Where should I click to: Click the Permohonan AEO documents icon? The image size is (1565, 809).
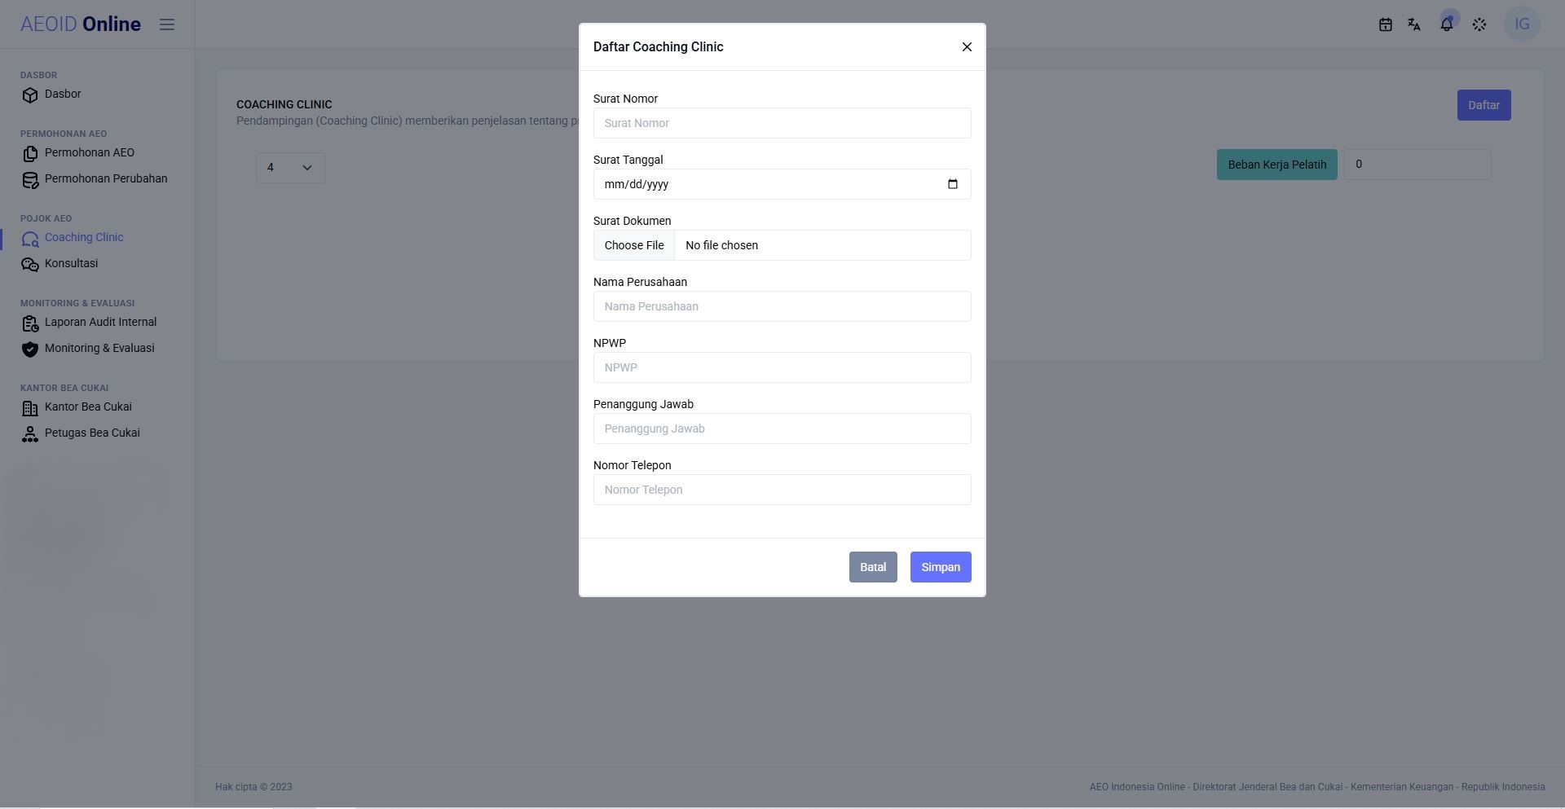click(x=30, y=154)
